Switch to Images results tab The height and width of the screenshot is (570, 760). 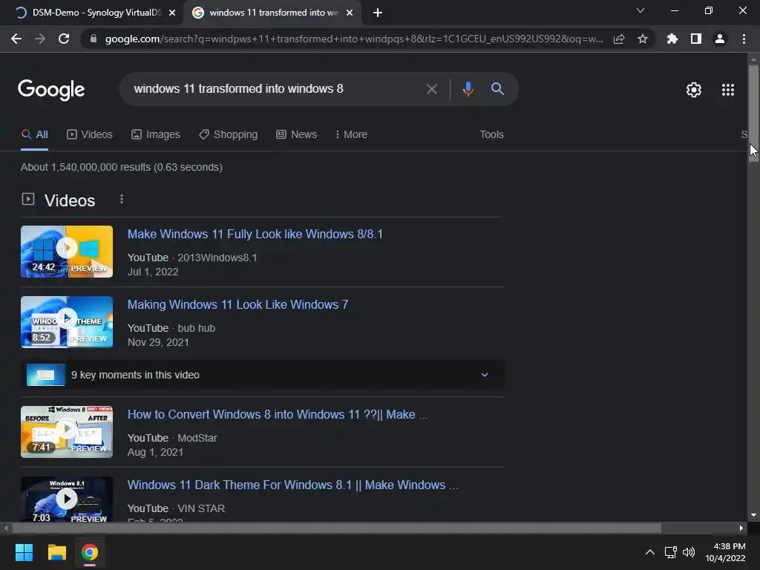pos(156,134)
